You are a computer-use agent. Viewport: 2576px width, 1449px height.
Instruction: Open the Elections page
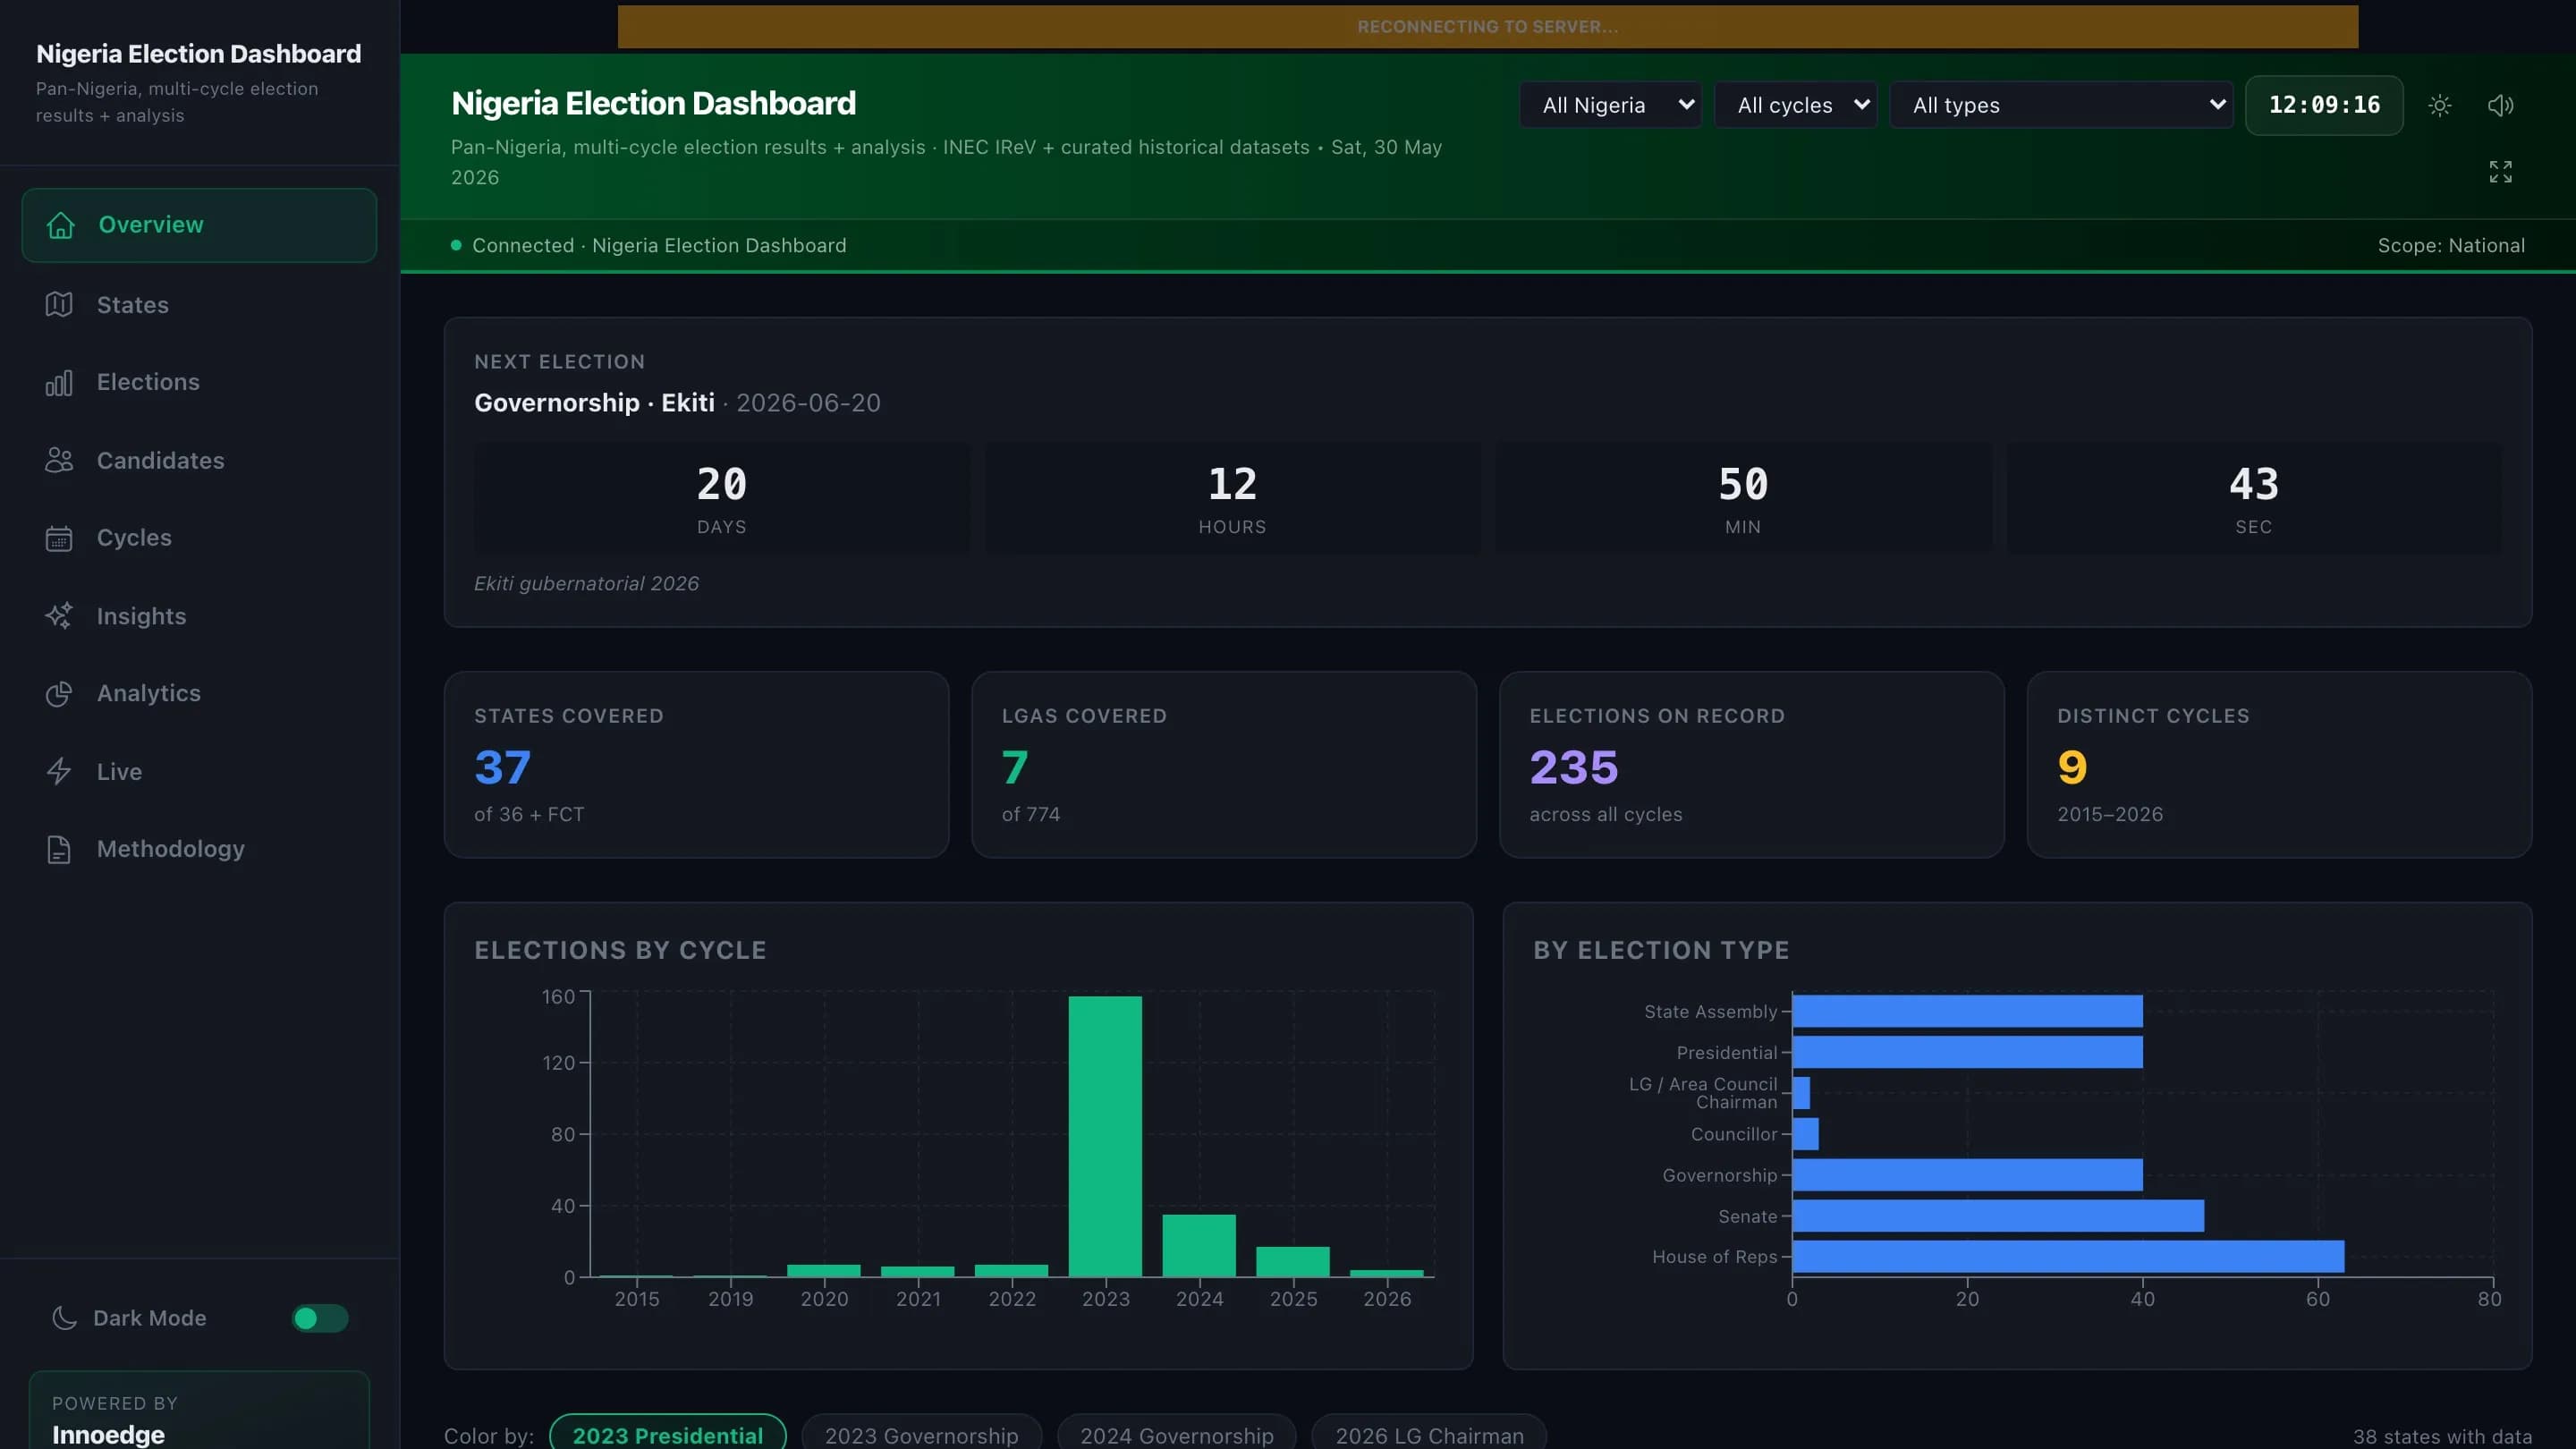pos(199,382)
